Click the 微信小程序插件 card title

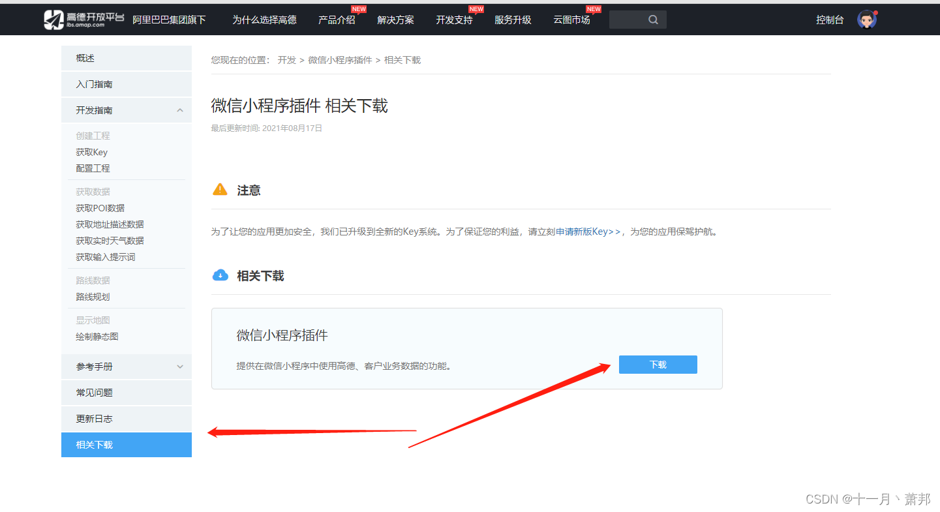click(282, 335)
